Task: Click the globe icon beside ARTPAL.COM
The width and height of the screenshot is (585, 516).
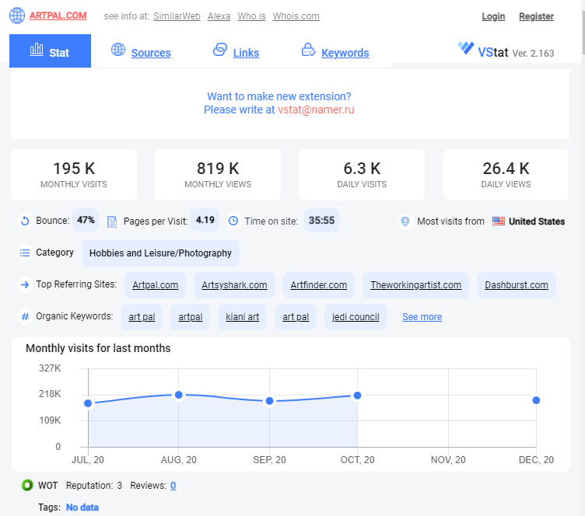Action: click(17, 16)
